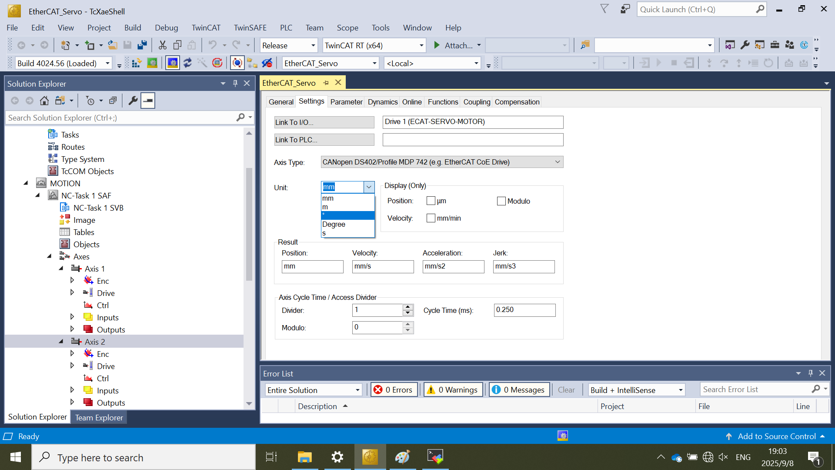This screenshot has width=835, height=470.
Task: Click Restart TwinCAT in Run Mode icon
Action: click(x=152, y=63)
